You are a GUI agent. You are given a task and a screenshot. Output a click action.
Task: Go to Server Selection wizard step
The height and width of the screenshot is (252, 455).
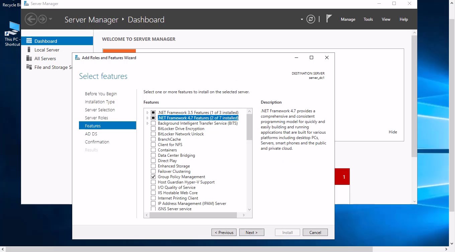click(x=100, y=110)
